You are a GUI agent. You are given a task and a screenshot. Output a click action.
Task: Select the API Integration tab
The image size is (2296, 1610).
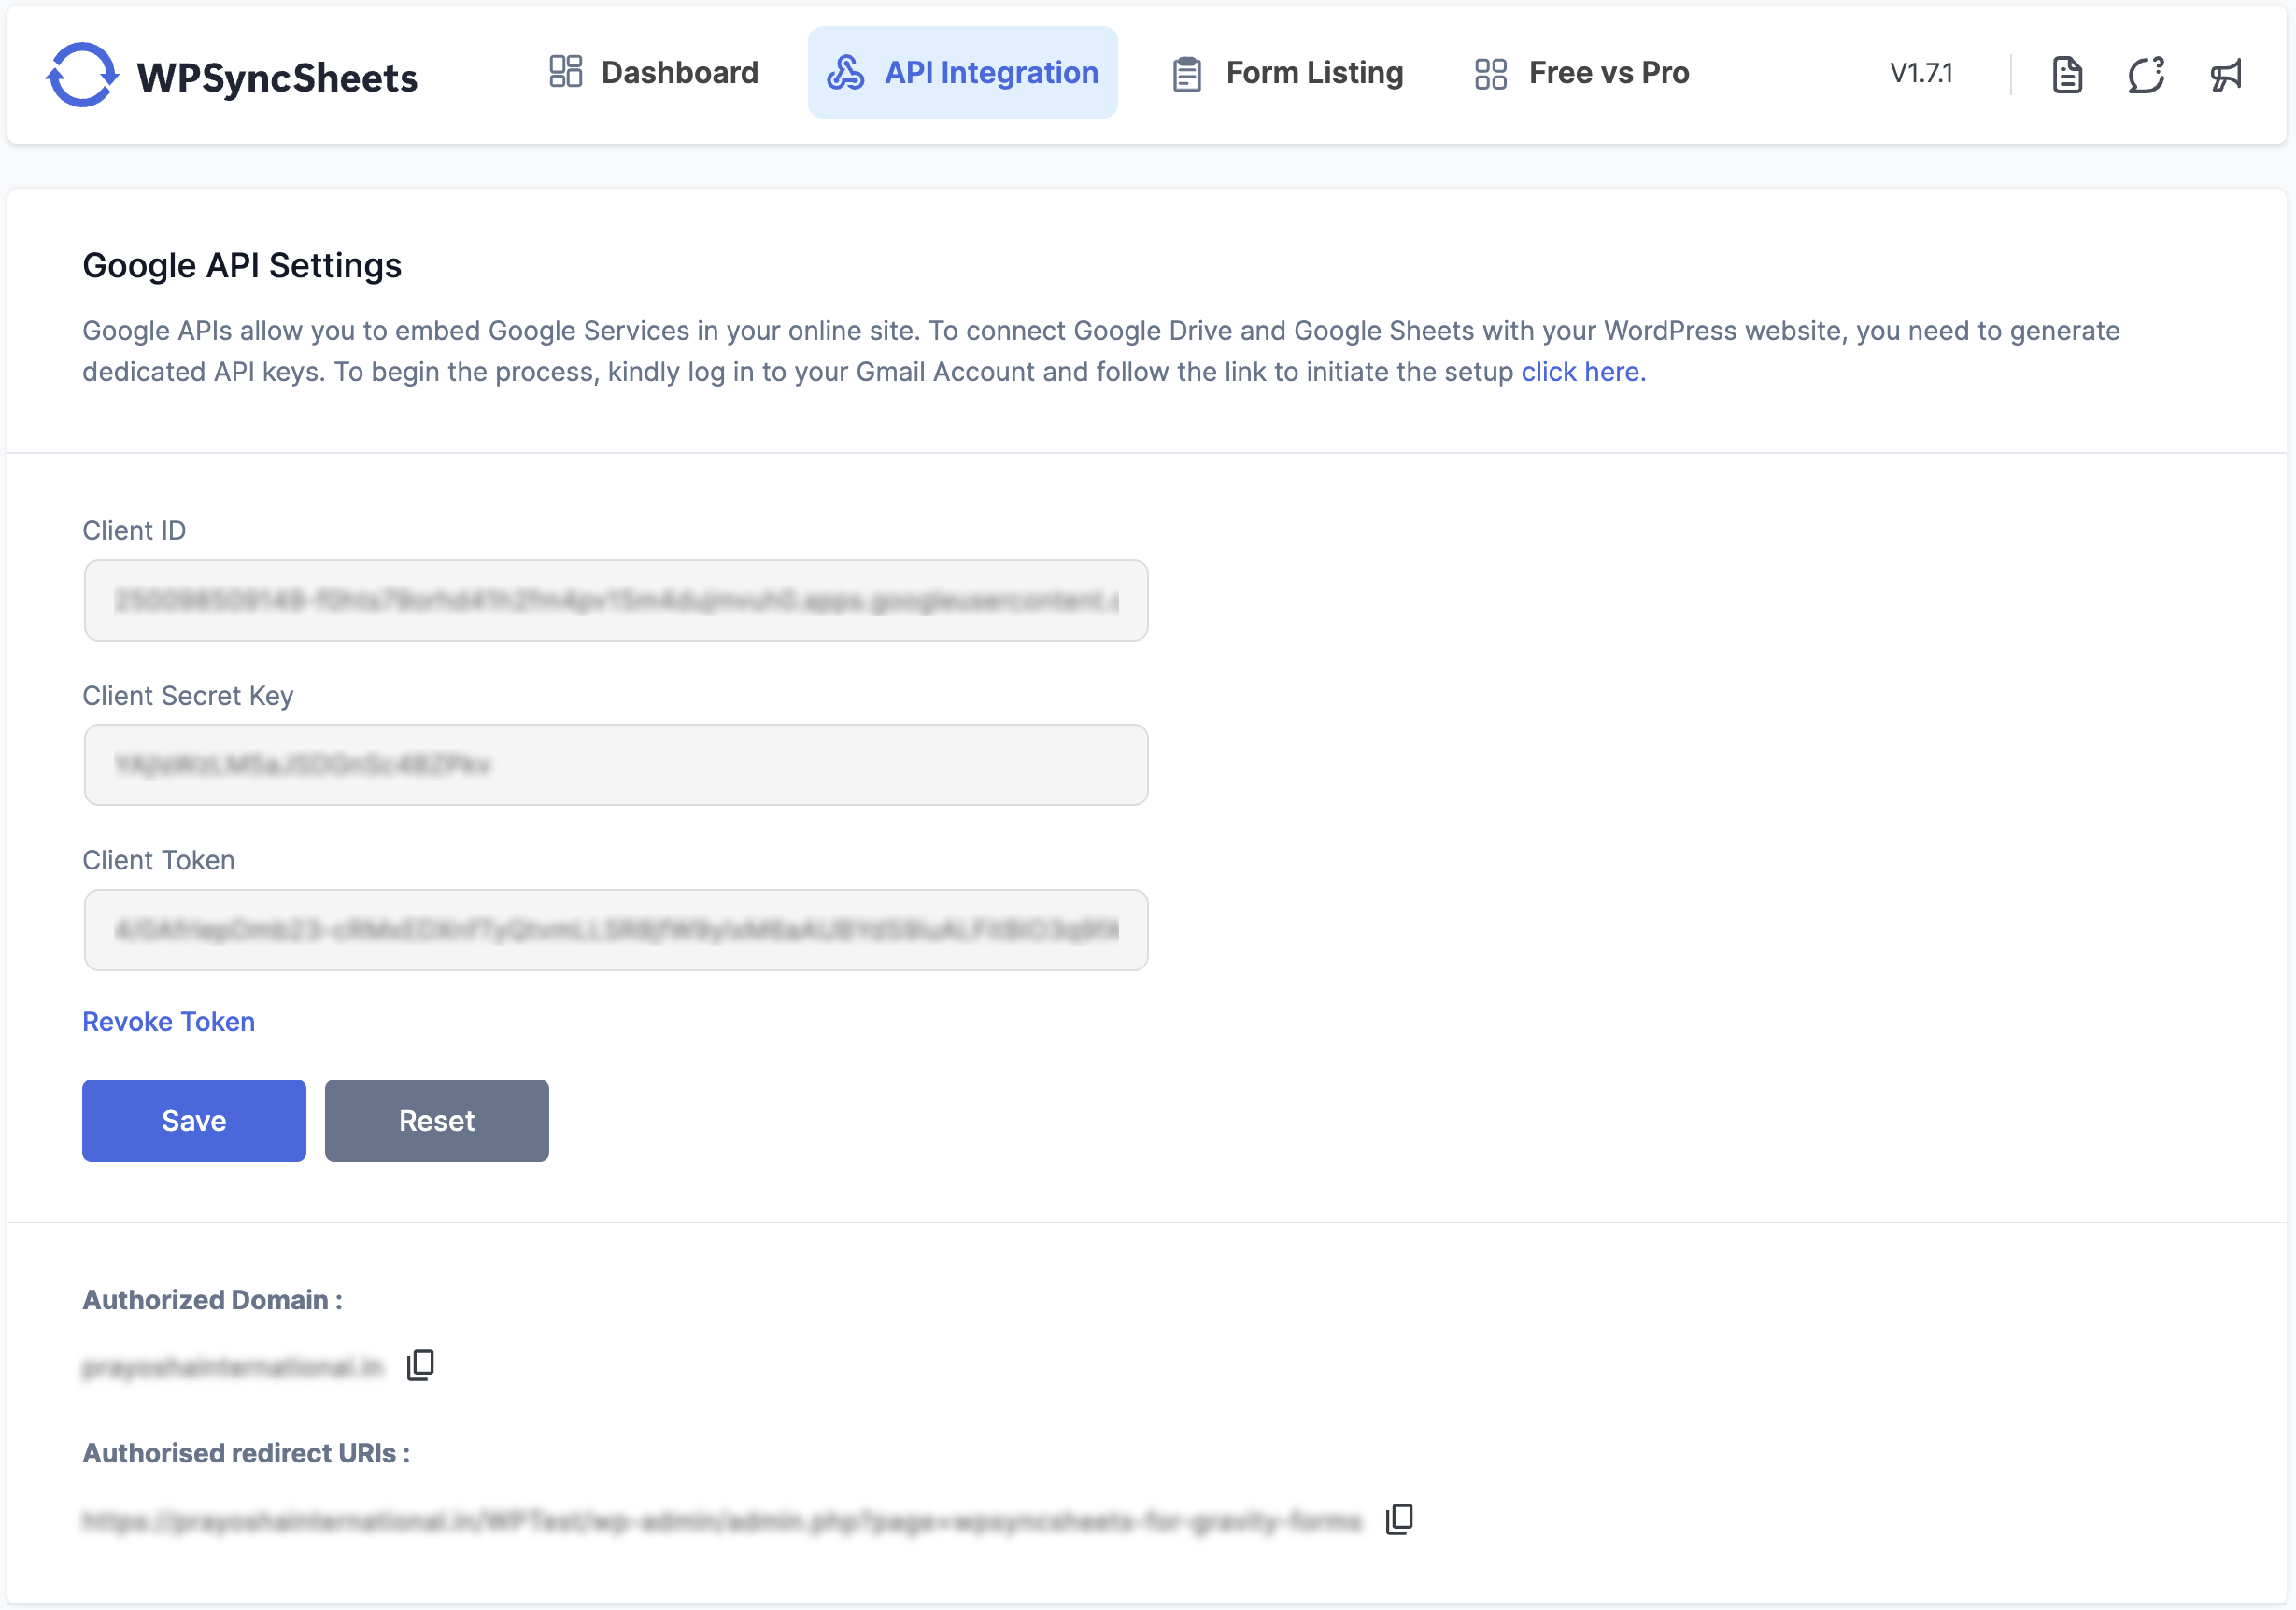point(990,73)
